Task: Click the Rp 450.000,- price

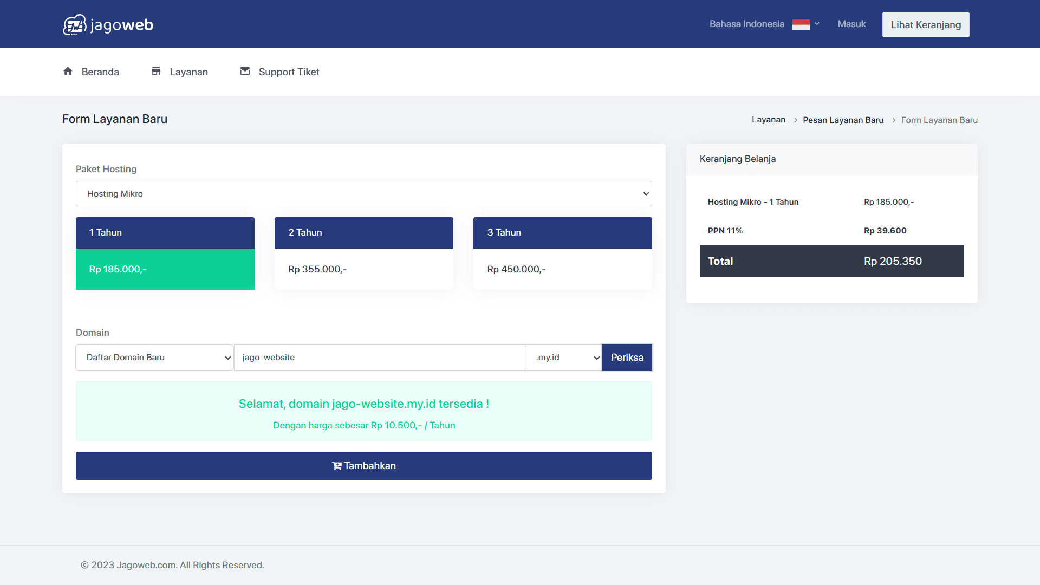Action: (x=516, y=269)
